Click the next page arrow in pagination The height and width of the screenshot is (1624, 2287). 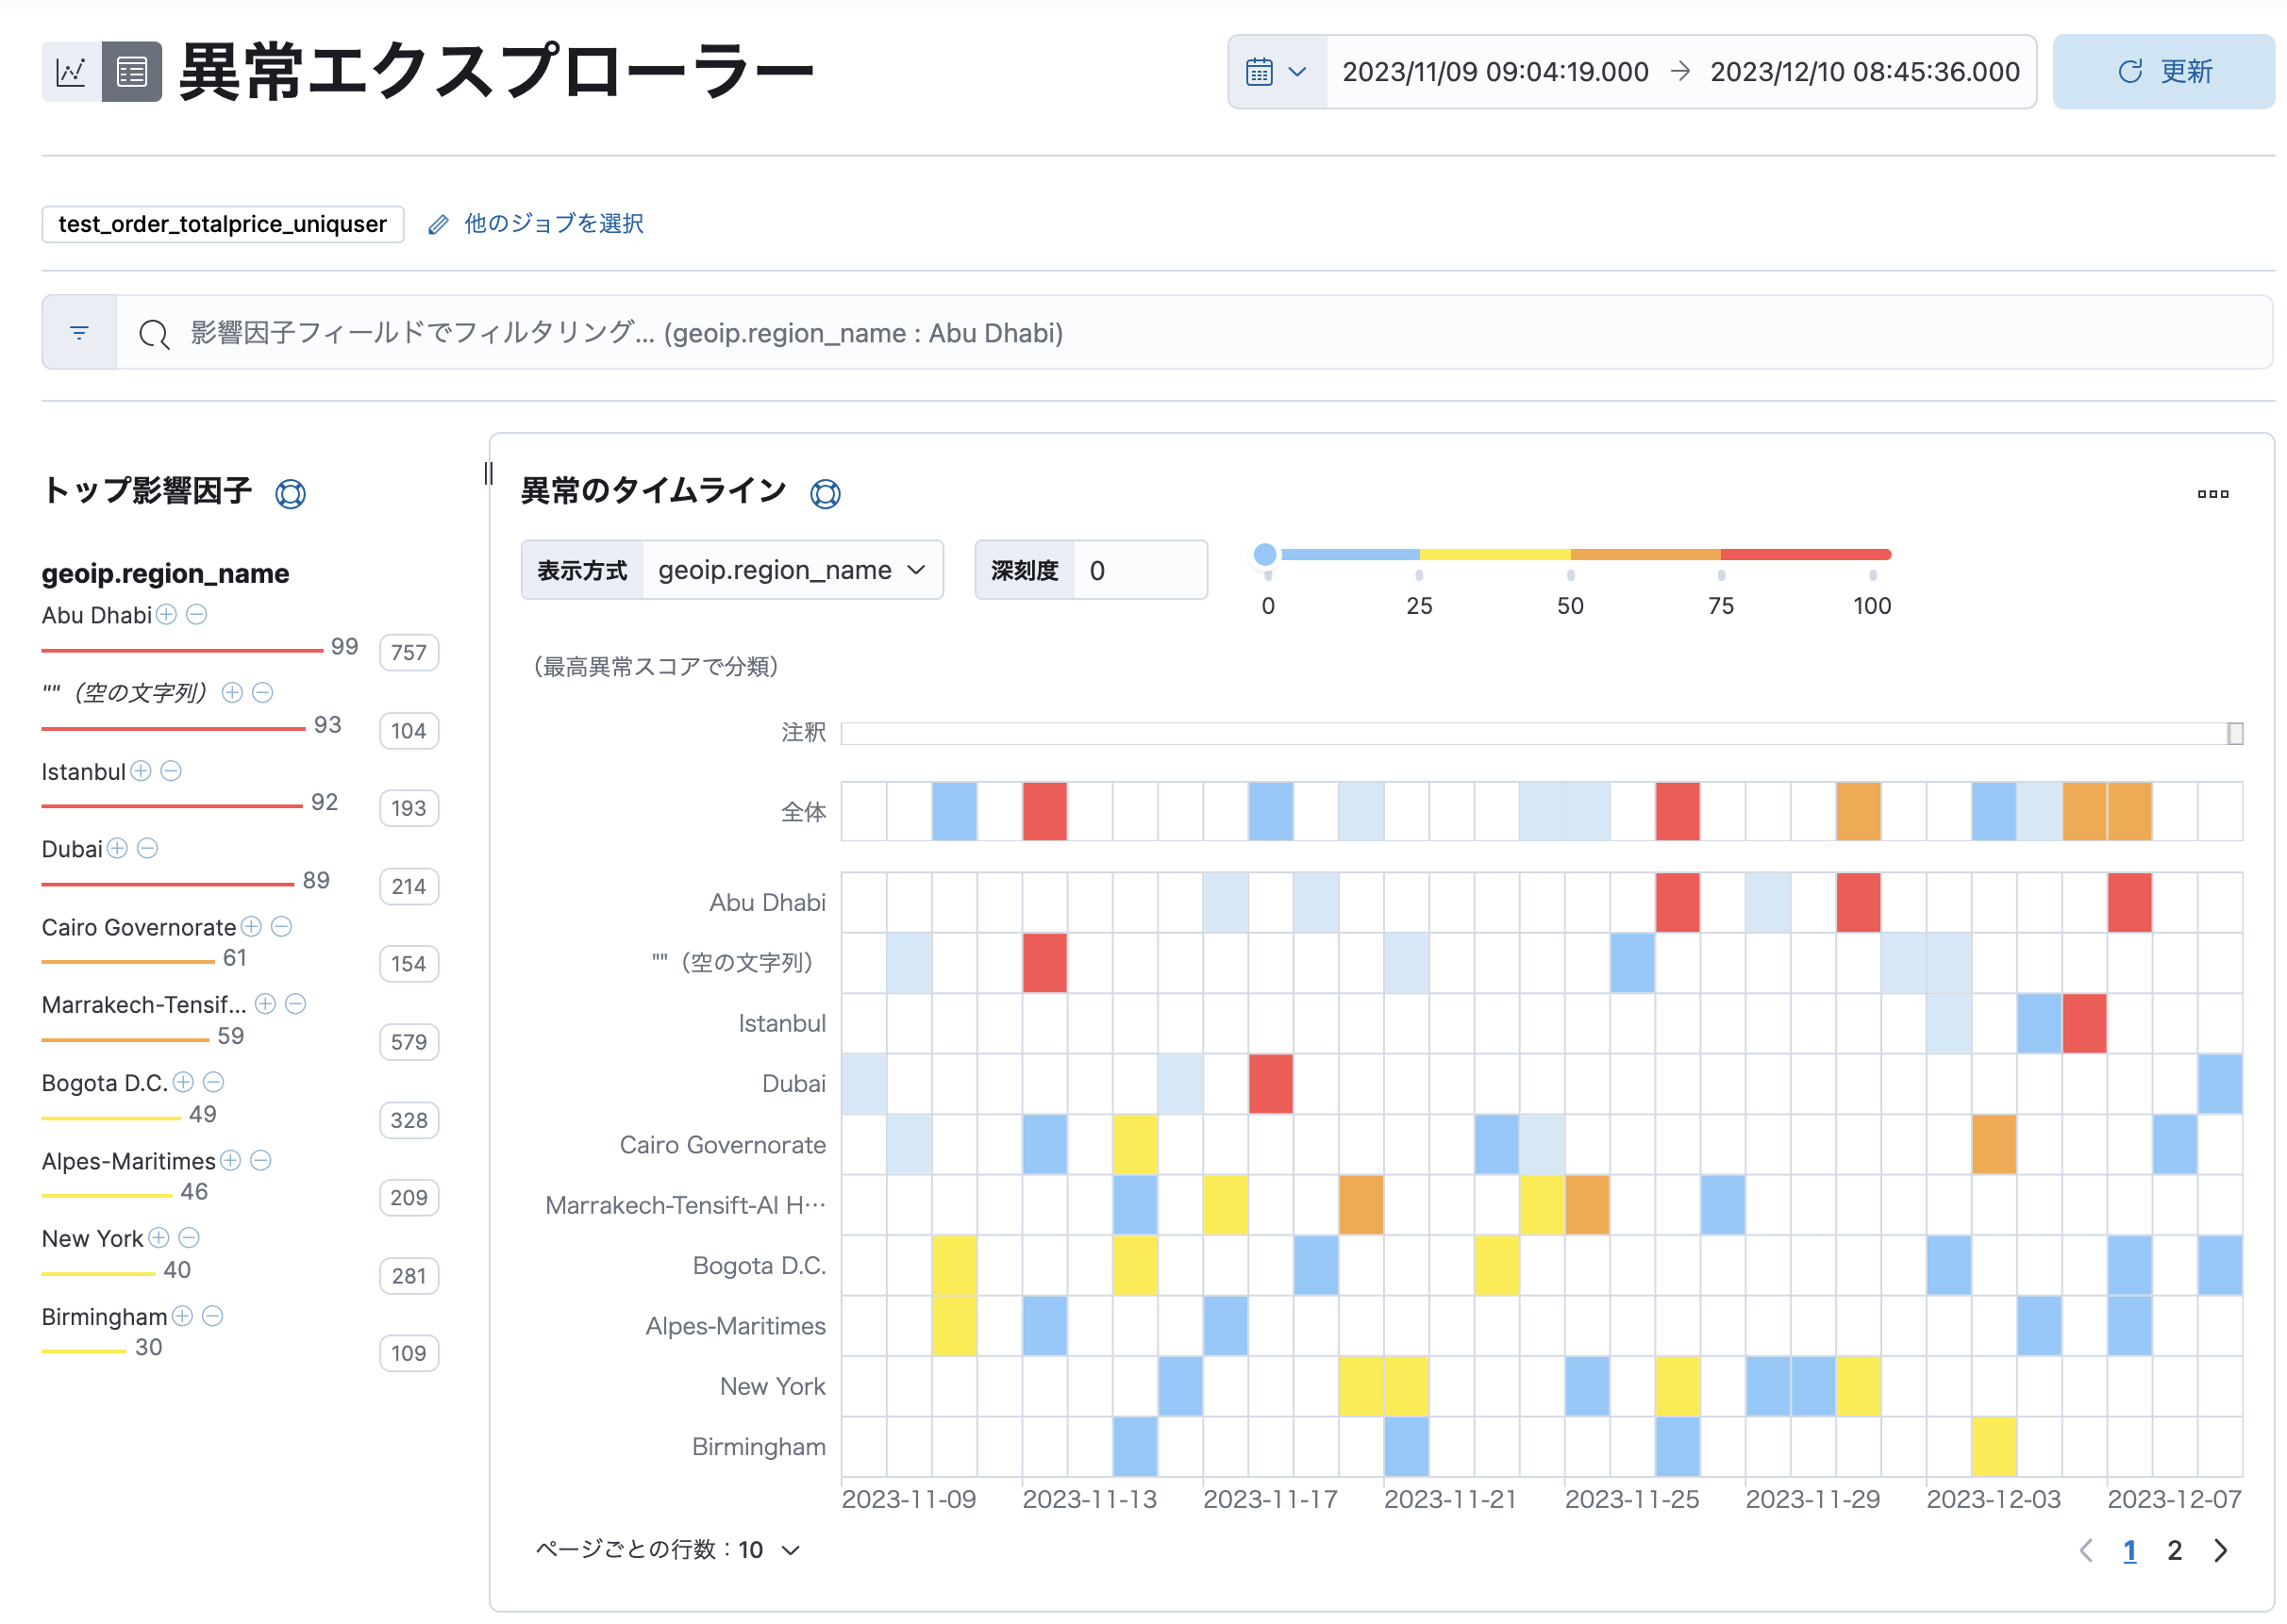coord(2220,1551)
